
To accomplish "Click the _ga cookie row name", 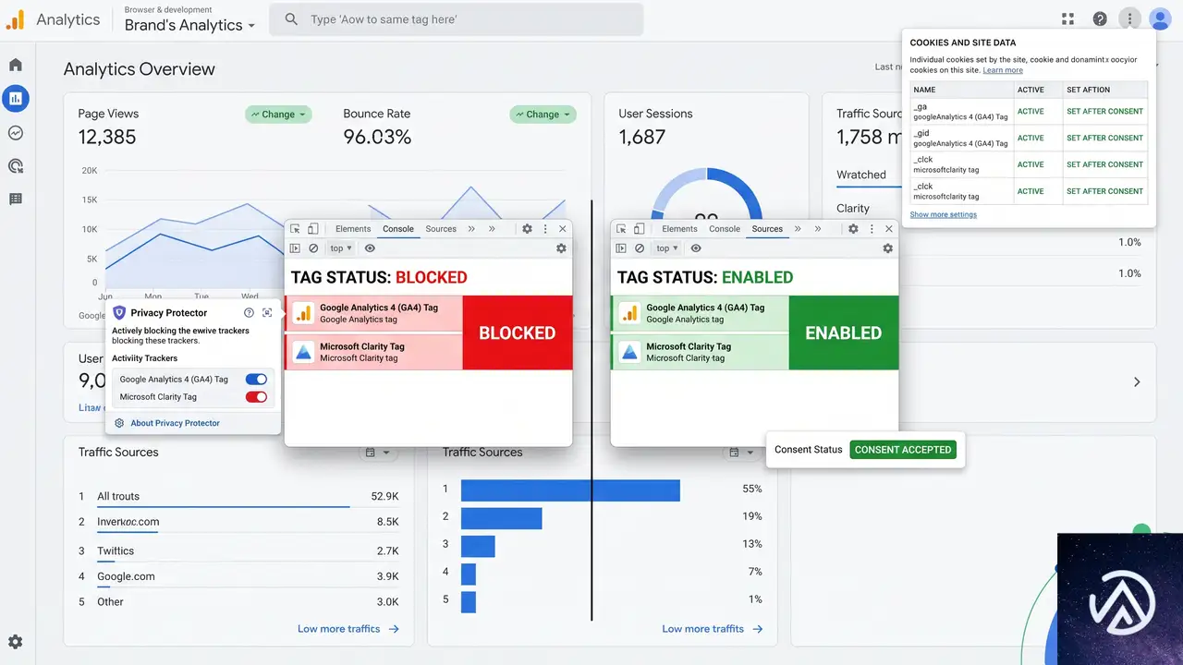I will 920,107.
